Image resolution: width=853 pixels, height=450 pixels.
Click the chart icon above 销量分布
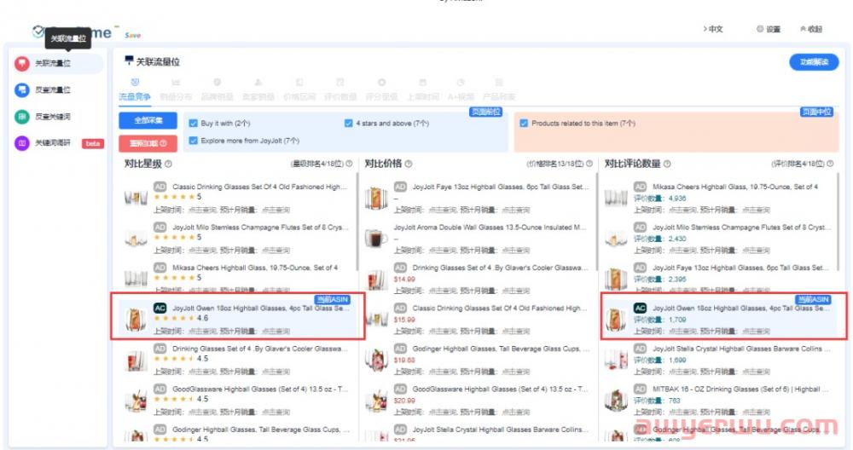[176, 82]
